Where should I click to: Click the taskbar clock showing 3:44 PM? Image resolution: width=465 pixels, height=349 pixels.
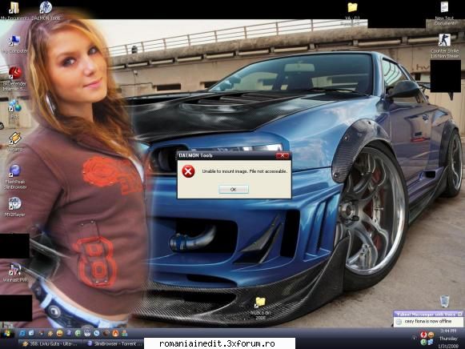pyautogui.click(x=448, y=331)
